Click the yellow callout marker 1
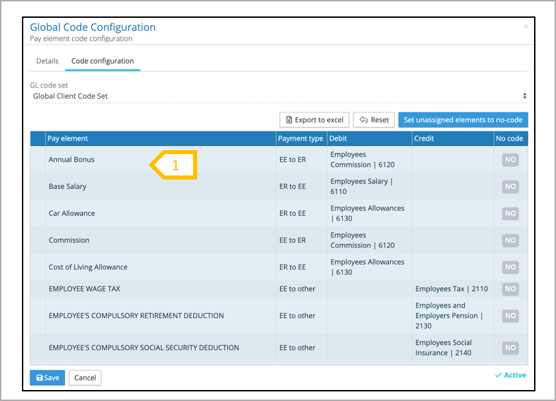Viewport: 556px width, 401px height. coord(175,165)
